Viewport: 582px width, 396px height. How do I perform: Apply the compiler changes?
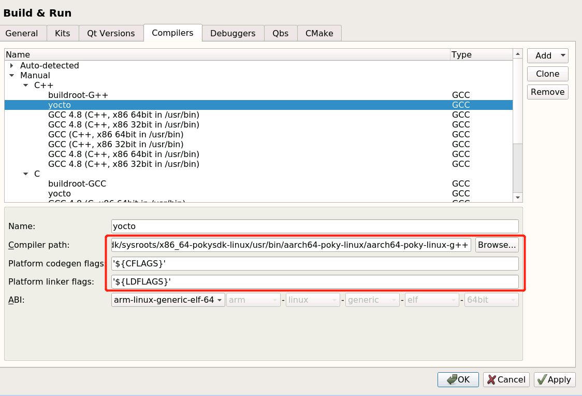tap(554, 379)
